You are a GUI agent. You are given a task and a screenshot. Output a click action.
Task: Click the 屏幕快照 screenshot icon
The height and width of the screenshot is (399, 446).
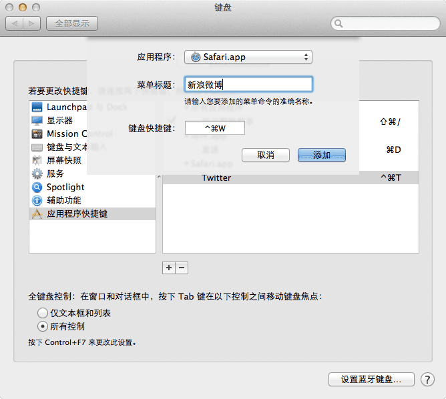(37, 160)
